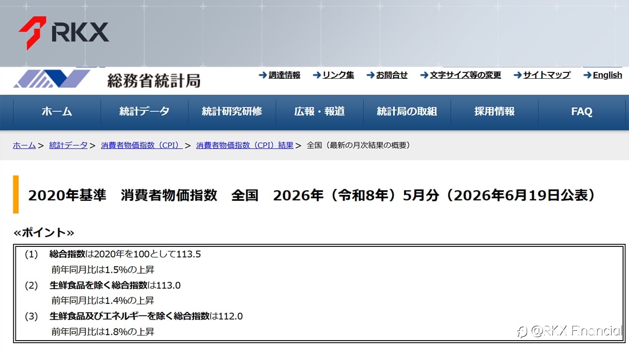
Task: Open the 広報・報道 menu
Action: click(319, 112)
